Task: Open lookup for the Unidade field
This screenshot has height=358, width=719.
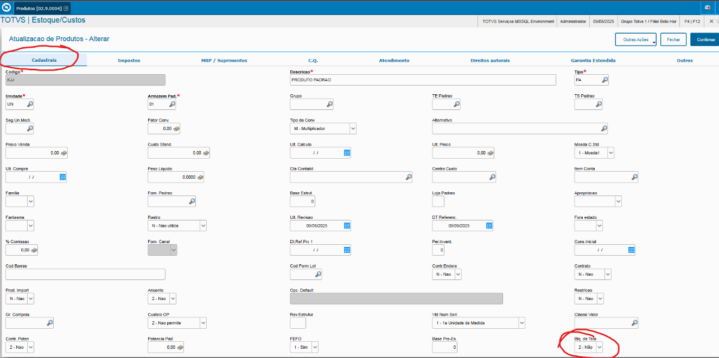Action: (30, 105)
